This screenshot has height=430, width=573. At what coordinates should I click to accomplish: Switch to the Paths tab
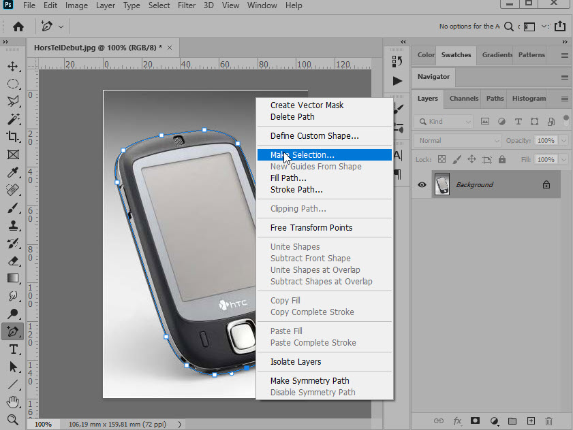pyautogui.click(x=495, y=99)
